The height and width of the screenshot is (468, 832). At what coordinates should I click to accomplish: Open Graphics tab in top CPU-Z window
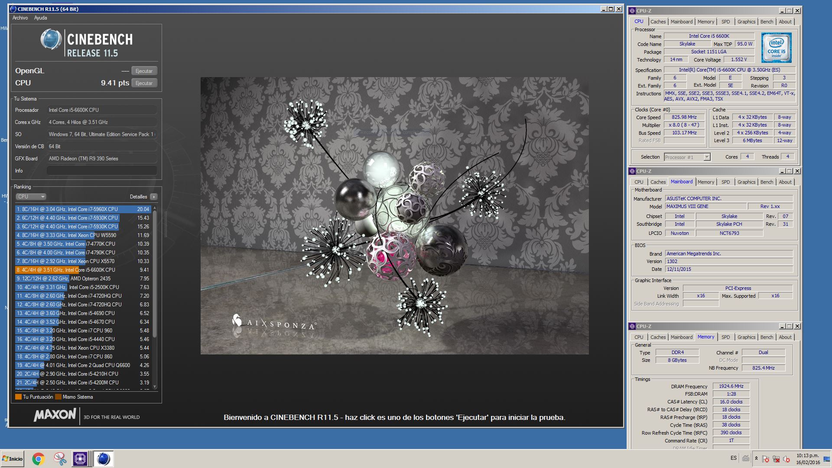pos(746,22)
